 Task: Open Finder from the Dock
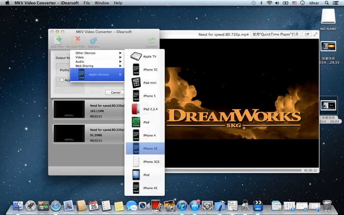pyautogui.click(x=18, y=206)
